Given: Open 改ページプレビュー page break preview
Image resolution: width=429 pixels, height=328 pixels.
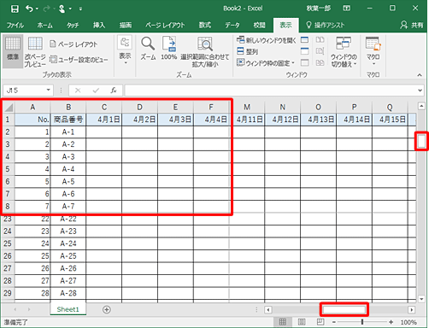Looking at the screenshot, I should (35, 52).
